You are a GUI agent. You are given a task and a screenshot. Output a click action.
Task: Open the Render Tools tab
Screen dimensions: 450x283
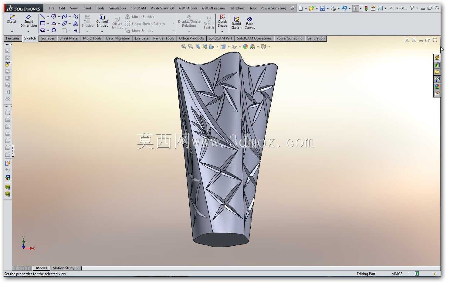164,38
